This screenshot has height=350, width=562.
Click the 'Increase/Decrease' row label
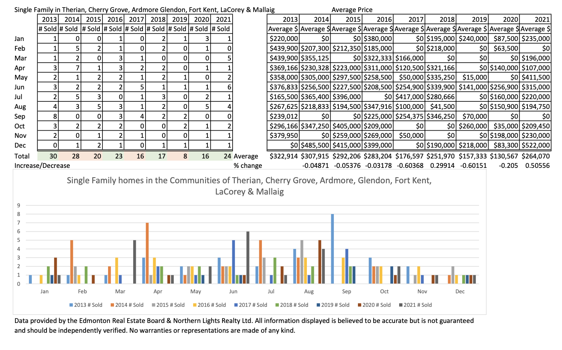pyautogui.click(x=42, y=166)
